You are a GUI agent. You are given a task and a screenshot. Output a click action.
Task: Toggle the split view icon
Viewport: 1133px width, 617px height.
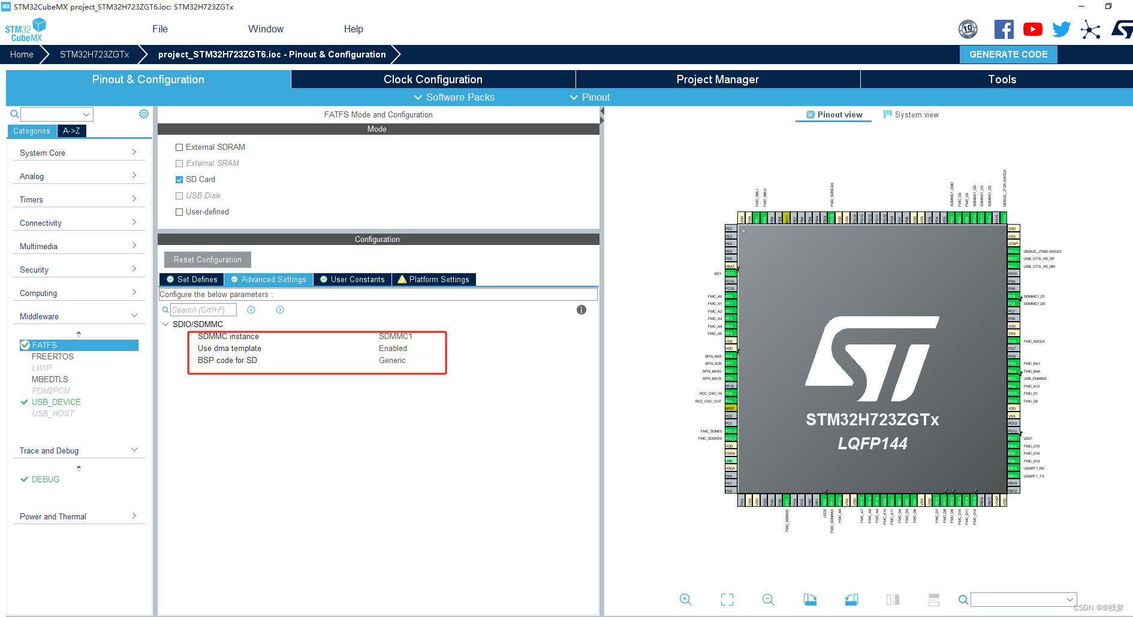tap(893, 600)
